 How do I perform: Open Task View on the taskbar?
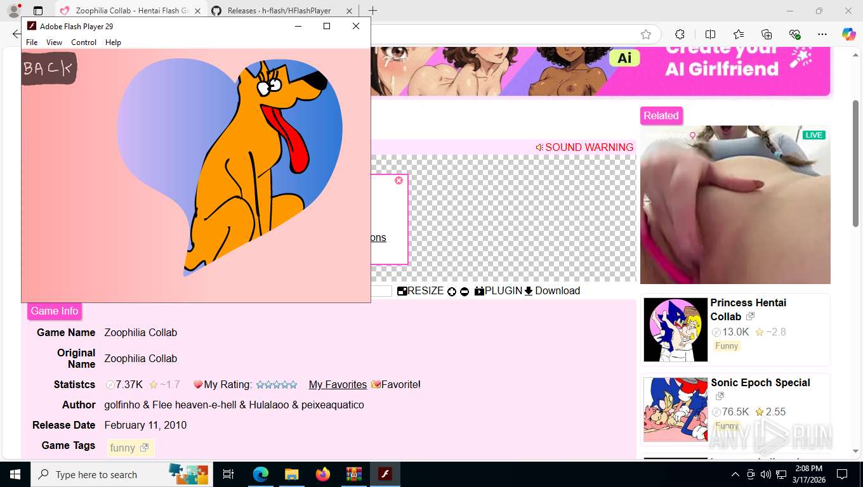coord(228,474)
